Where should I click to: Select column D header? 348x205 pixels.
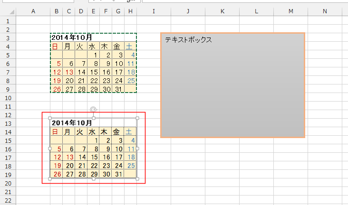tap(81, 11)
